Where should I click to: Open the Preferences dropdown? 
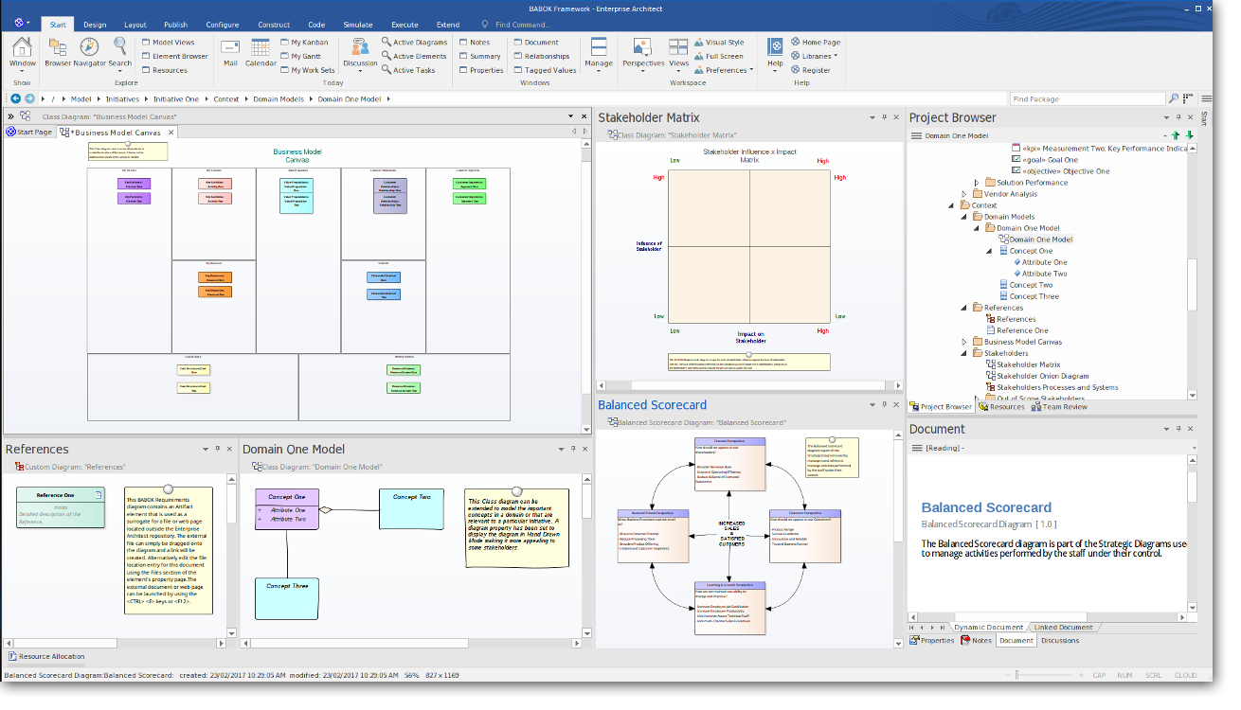coord(726,70)
